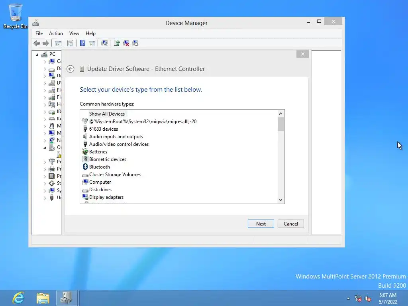Click the Uninstall device toolbar icon with red X
Viewport: 408px width, 306px height.
pos(126,43)
